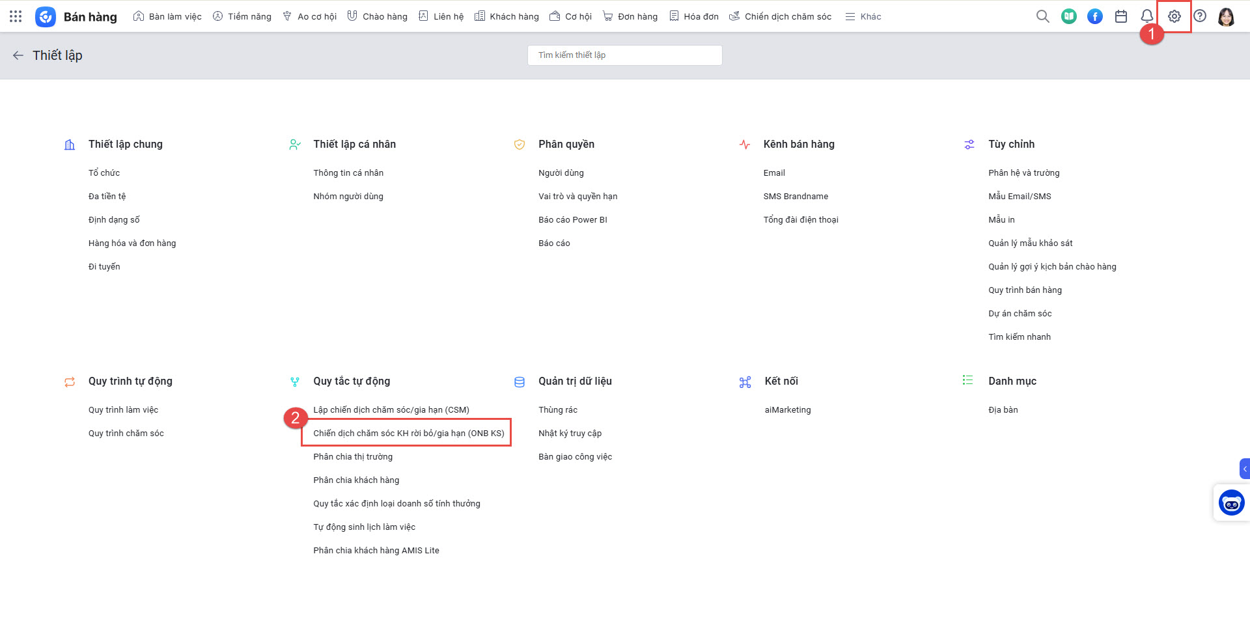Screen dimensions: 1250x621
Task: Go back using the Thiết lập arrow
Action: pos(18,55)
